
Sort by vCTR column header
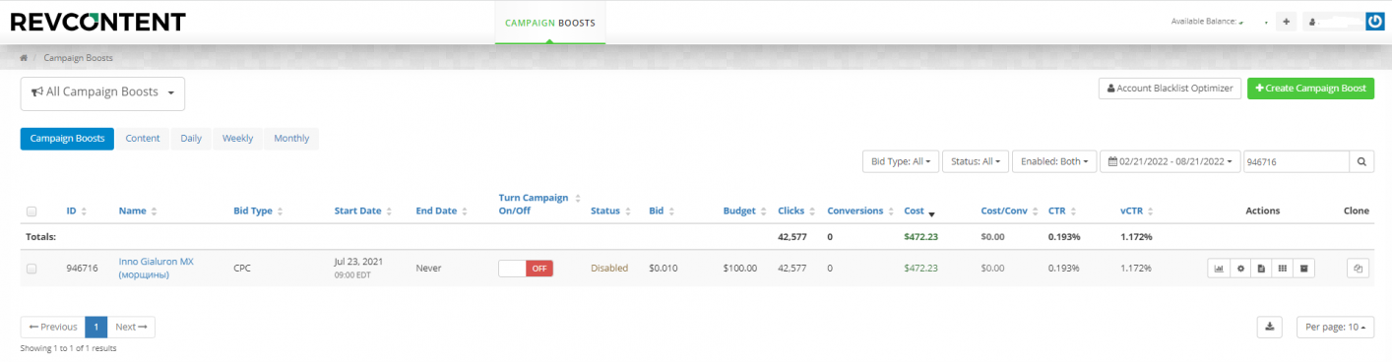pos(1136,211)
